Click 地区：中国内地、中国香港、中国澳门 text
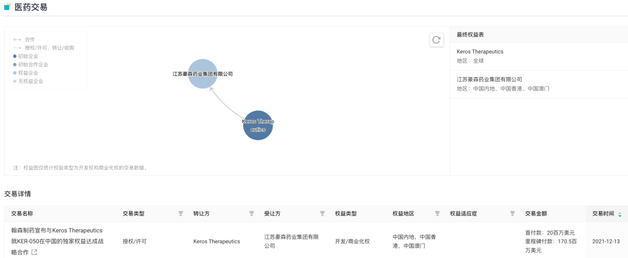The height and width of the screenshot is (258, 628). pos(503,89)
